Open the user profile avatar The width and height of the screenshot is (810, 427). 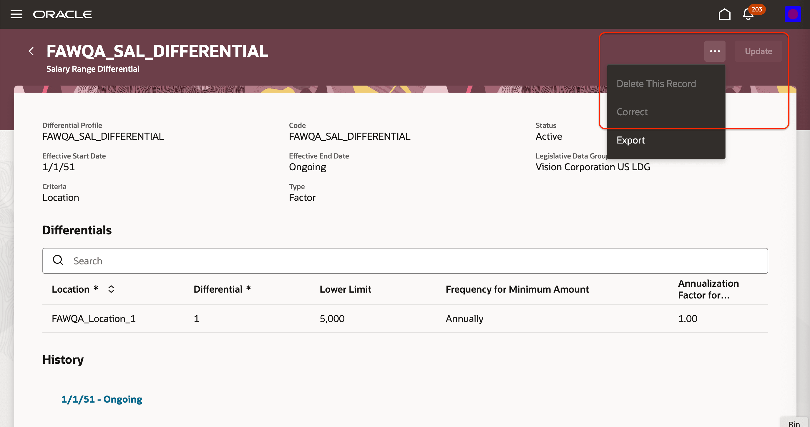click(793, 14)
